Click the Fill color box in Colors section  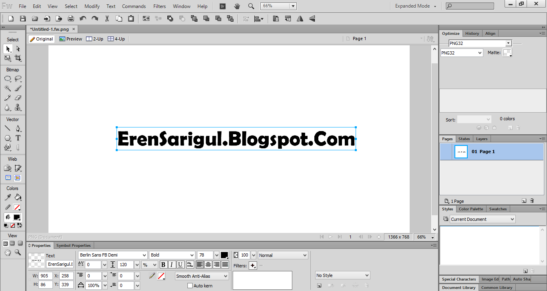click(16, 217)
